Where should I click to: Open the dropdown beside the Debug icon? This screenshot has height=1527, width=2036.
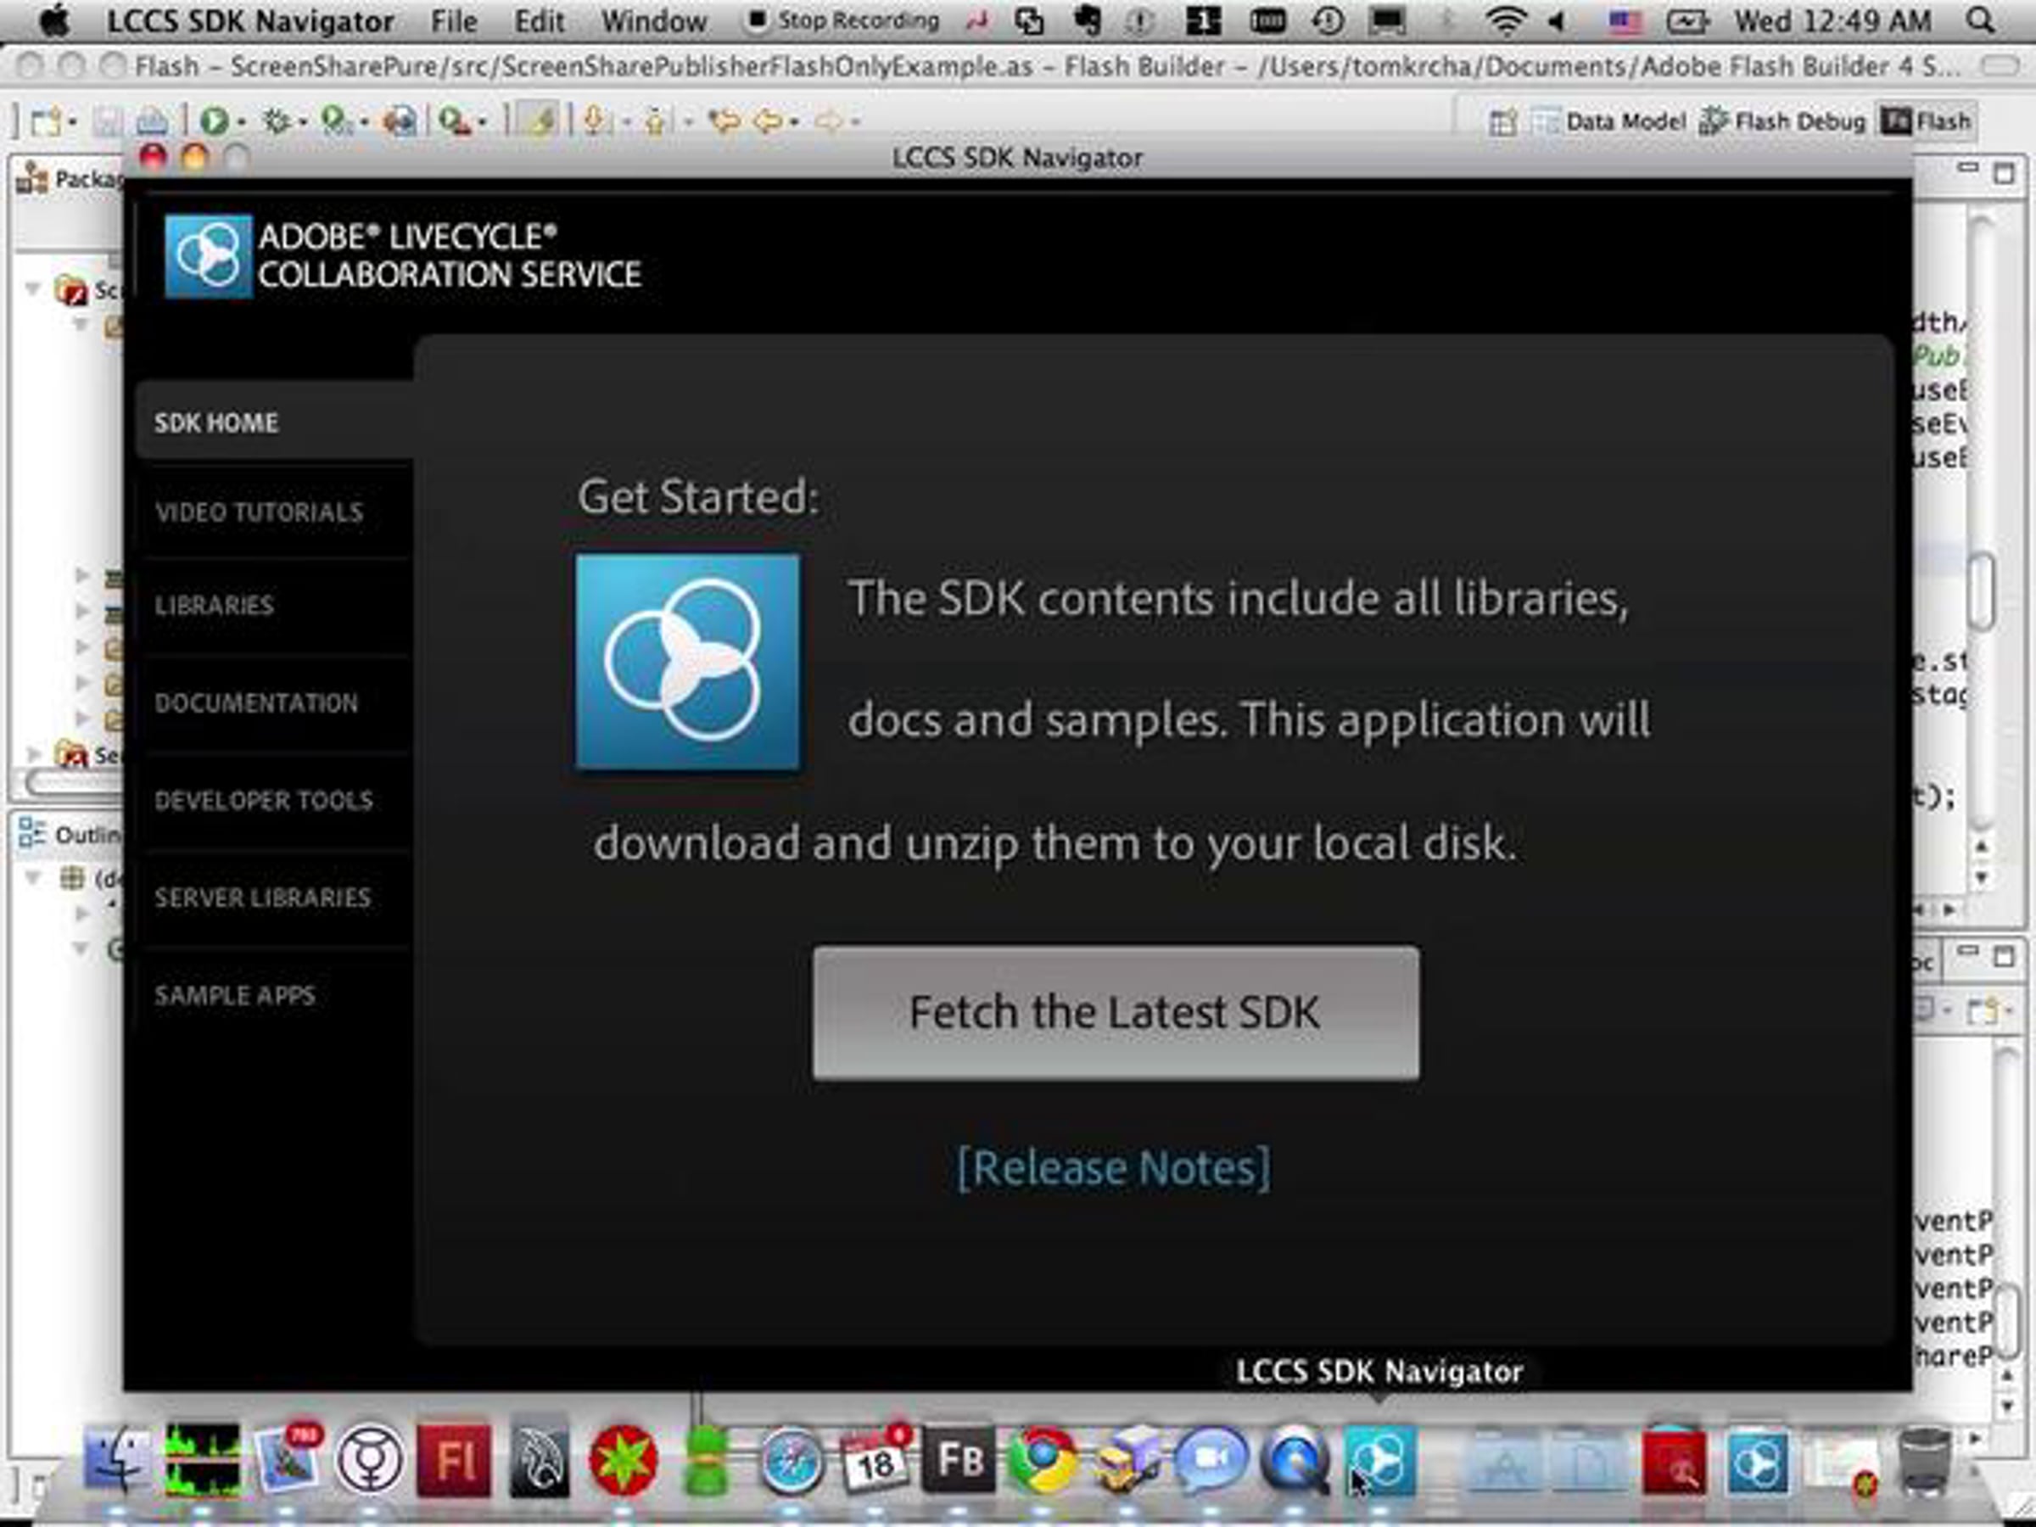point(302,121)
